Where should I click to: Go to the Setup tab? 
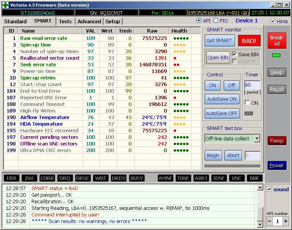tap(113, 22)
